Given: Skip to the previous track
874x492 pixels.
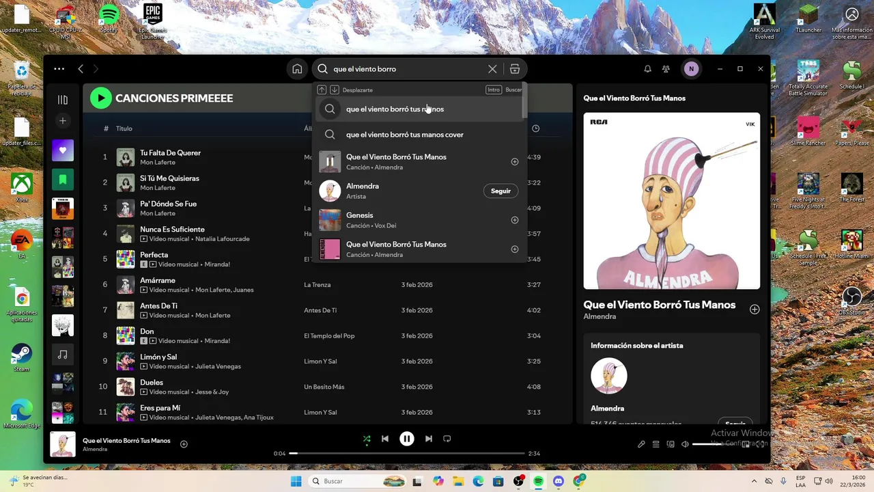Looking at the screenshot, I should tap(385, 439).
